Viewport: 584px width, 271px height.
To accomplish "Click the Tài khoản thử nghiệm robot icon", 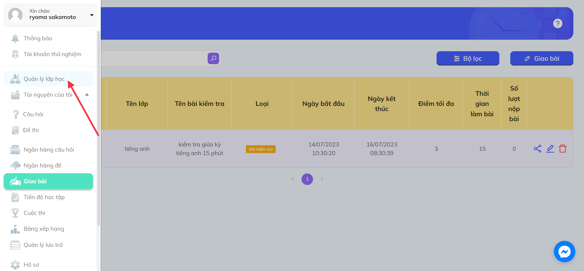I will (15, 54).
